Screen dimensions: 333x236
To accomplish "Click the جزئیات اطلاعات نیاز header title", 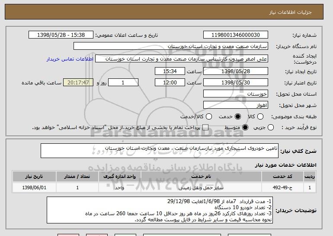I will 290,12.
